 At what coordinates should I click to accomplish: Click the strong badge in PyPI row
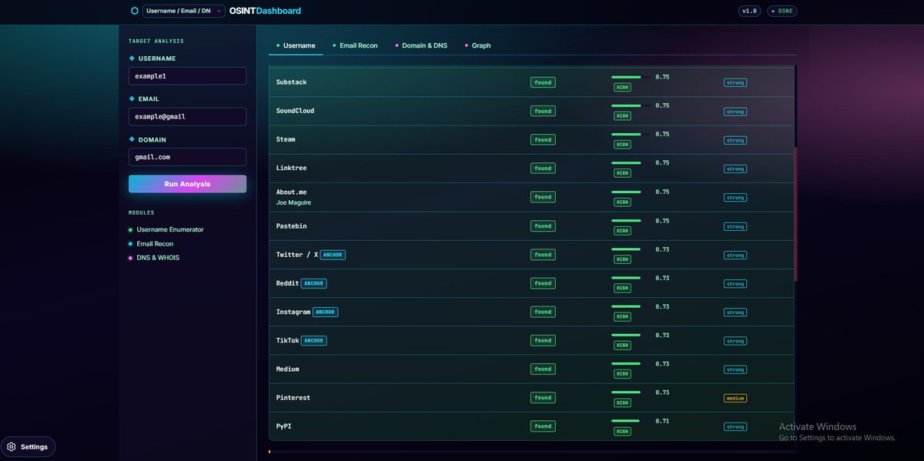click(x=735, y=426)
